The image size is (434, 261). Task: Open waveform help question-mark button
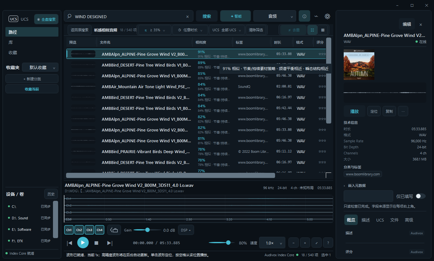(328, 243)
